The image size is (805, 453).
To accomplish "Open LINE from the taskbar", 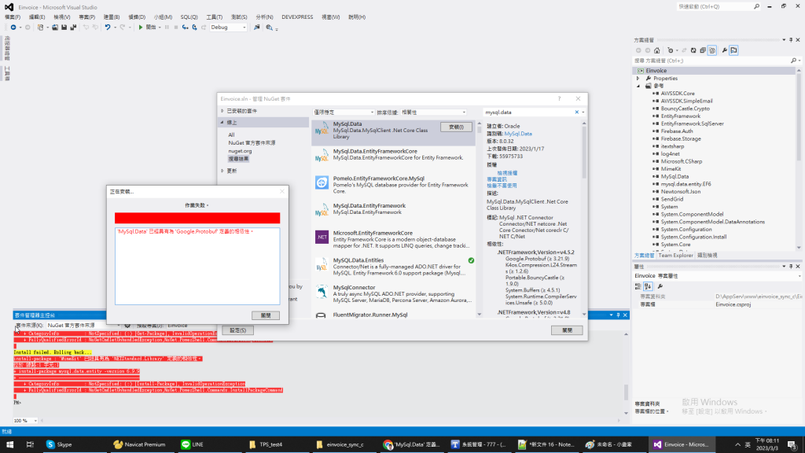I will (193, 444).
